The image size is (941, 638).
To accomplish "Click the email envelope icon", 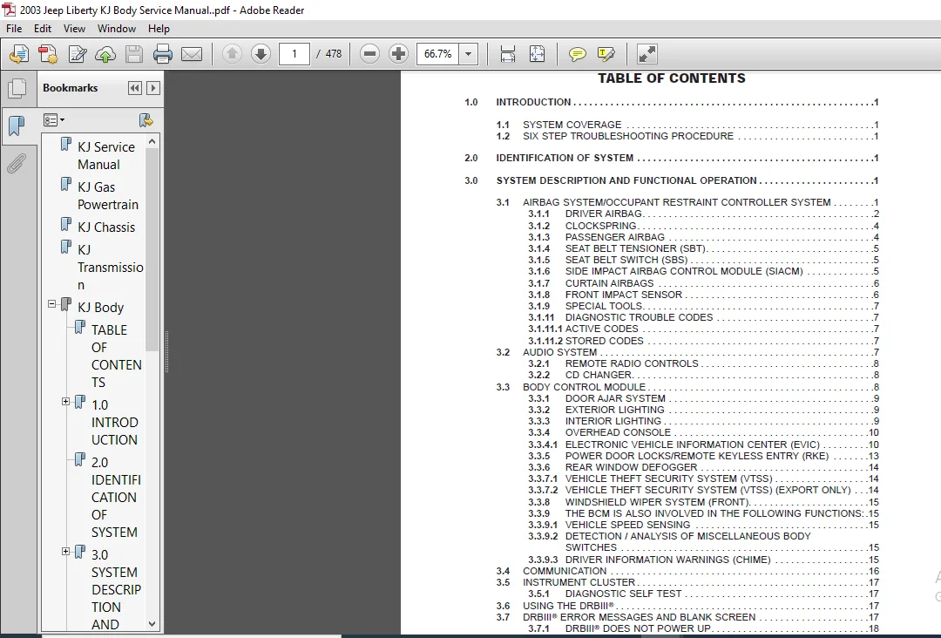I will pyautogui.click(x=192, y=54).
